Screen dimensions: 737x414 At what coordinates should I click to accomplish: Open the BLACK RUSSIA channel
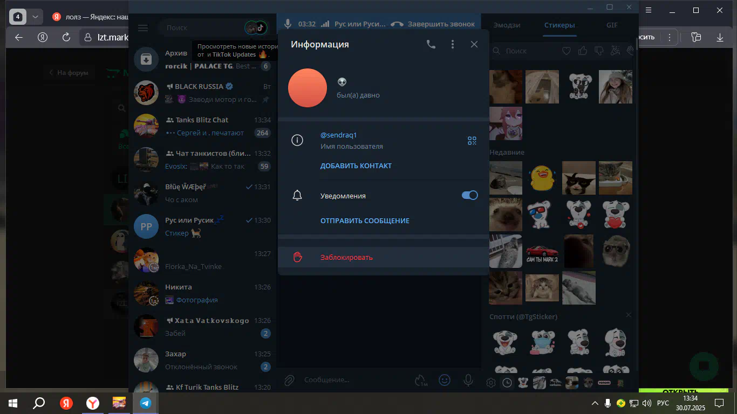202,93
